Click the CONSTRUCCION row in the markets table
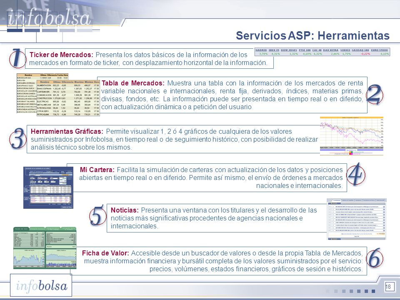 click(68, 98)
